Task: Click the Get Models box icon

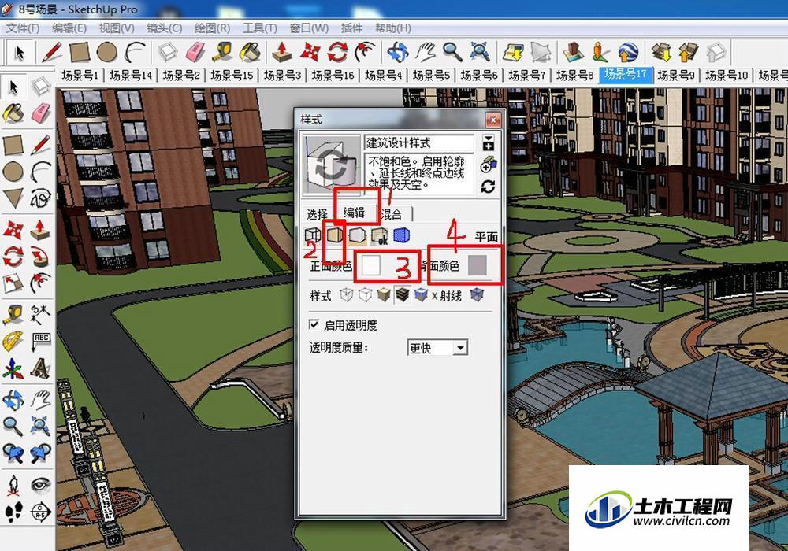Action: 661,52
